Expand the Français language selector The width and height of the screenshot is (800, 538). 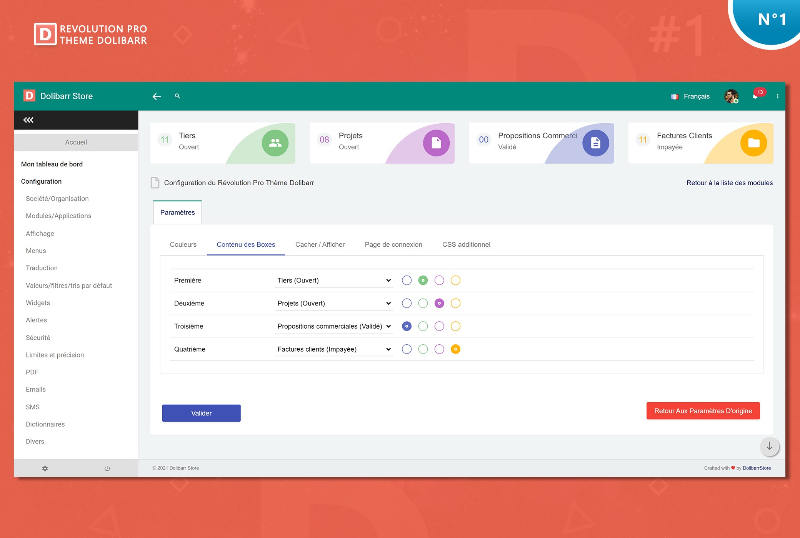pyautogui.click(x=691, y=96)
